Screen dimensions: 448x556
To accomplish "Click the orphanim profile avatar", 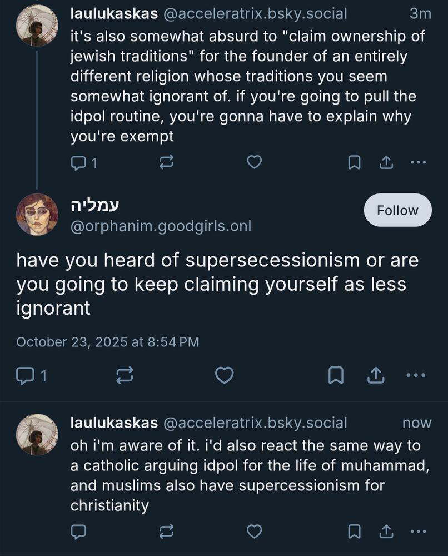I will coord(37,214).
